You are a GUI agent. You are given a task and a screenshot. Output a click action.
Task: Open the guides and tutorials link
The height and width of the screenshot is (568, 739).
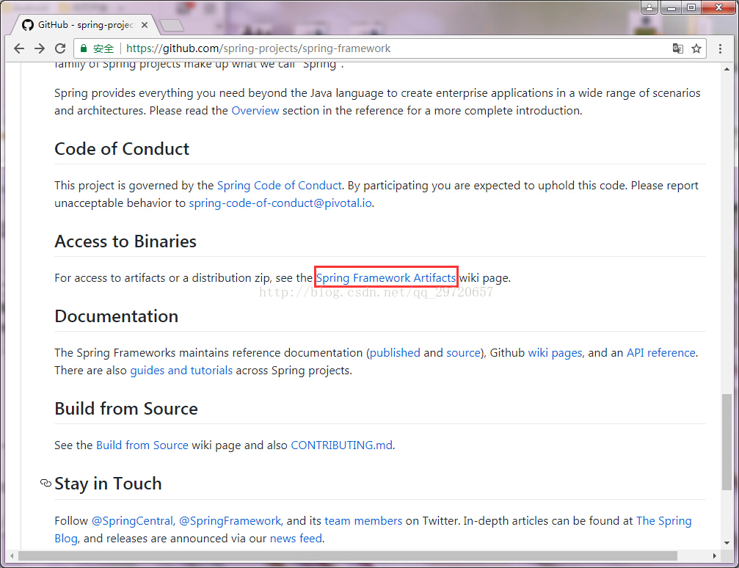click(x=181, y=371)
